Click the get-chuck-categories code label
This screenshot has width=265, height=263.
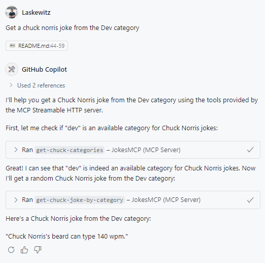tap(70, 150)
